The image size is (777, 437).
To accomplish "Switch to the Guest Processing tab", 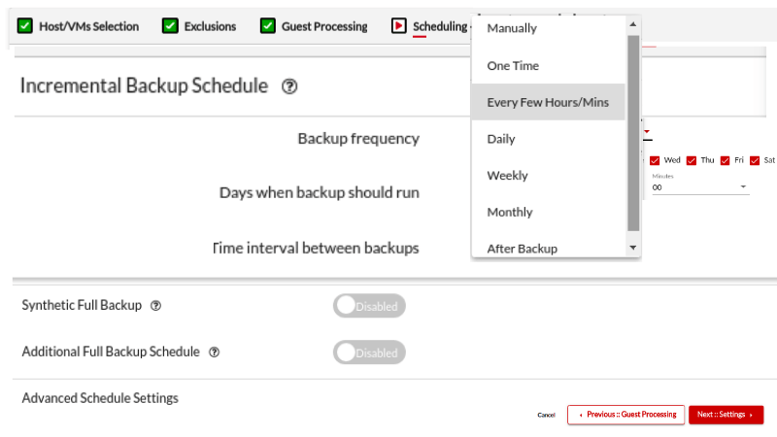I will coord(324,26).
